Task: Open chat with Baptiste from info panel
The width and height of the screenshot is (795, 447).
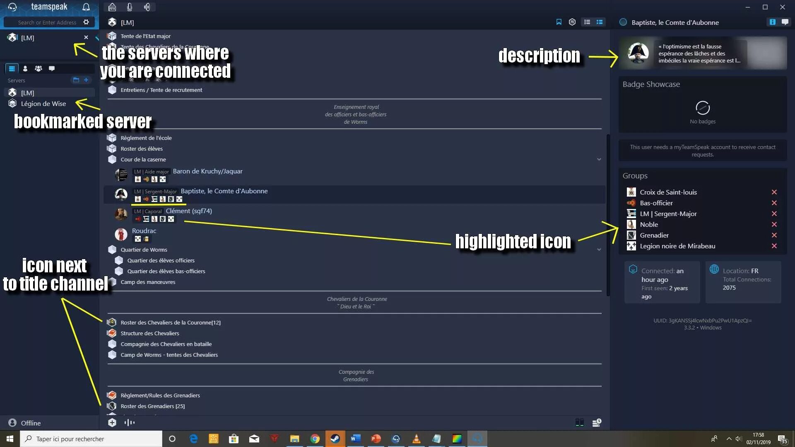Action: click(785, 22)
